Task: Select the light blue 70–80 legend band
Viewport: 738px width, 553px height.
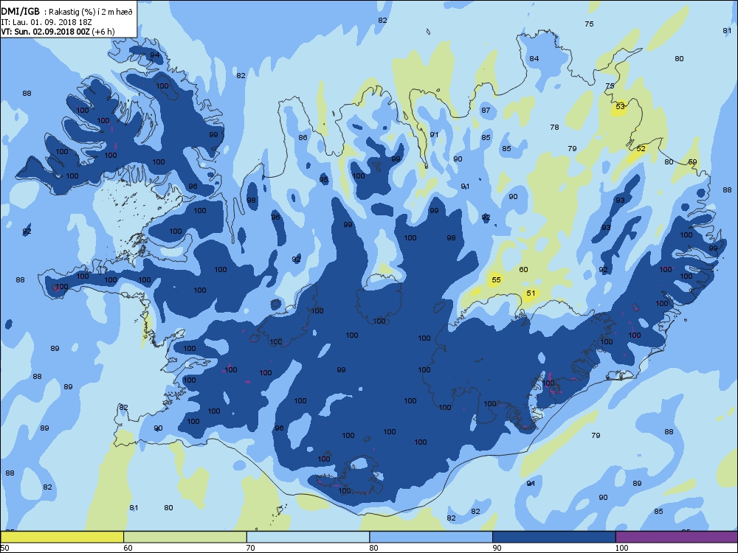Action: [308, 537]
